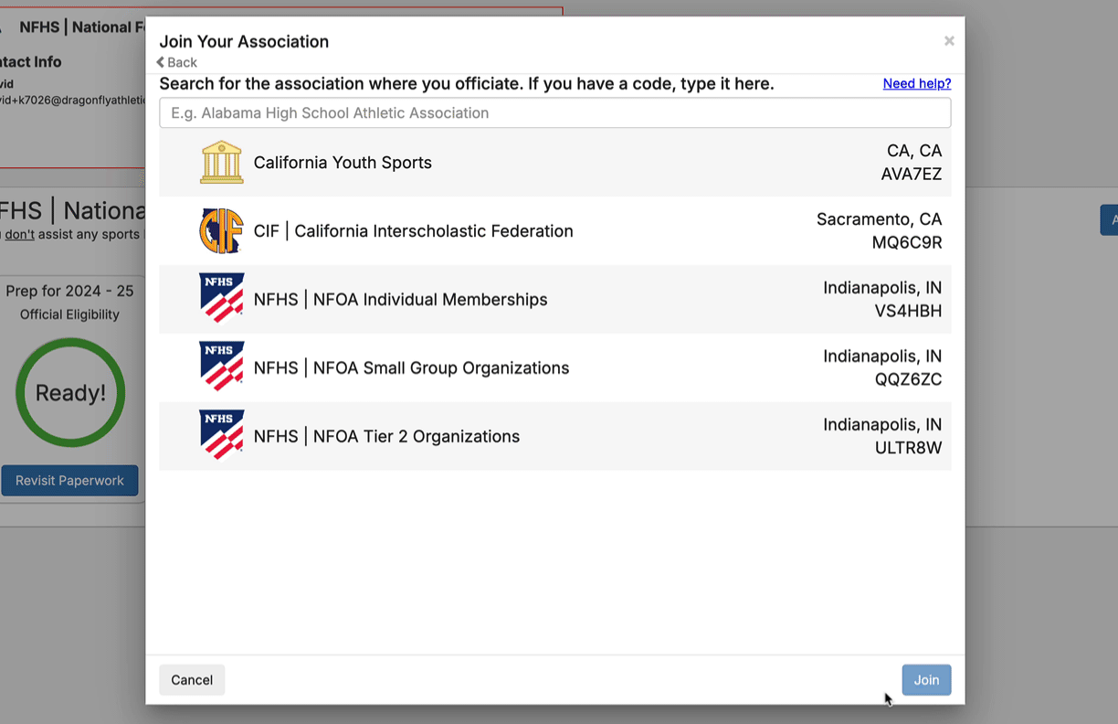The height and width of the screenshot is (724, 1118).
Task: Open the Need help? link
Action: tap(916, 83)
